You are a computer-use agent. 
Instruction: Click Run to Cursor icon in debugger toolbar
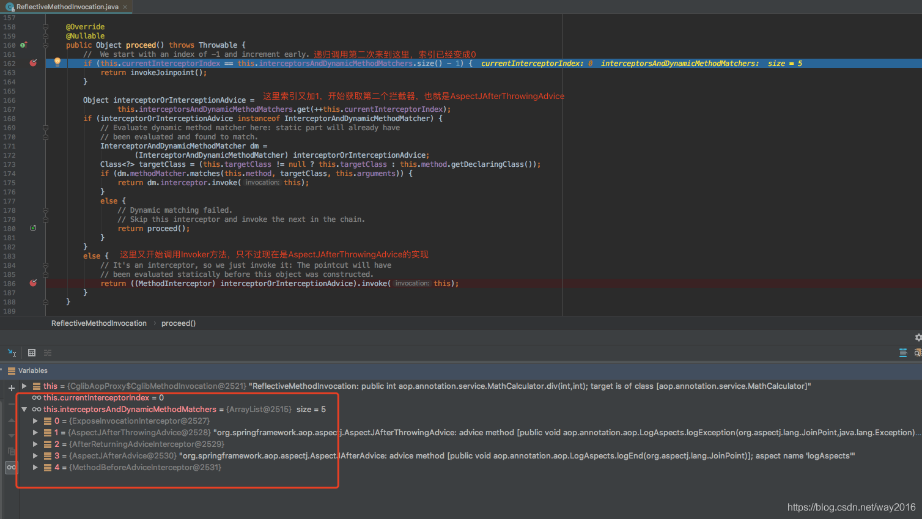pos(12,353)
